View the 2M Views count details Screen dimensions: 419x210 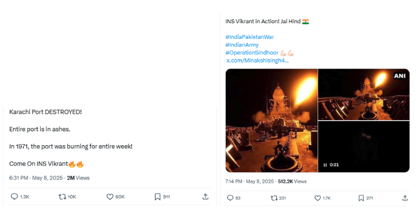point(78,178)
